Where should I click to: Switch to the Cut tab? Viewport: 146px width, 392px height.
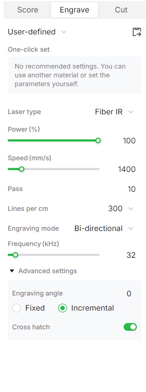tap(121, 10)
